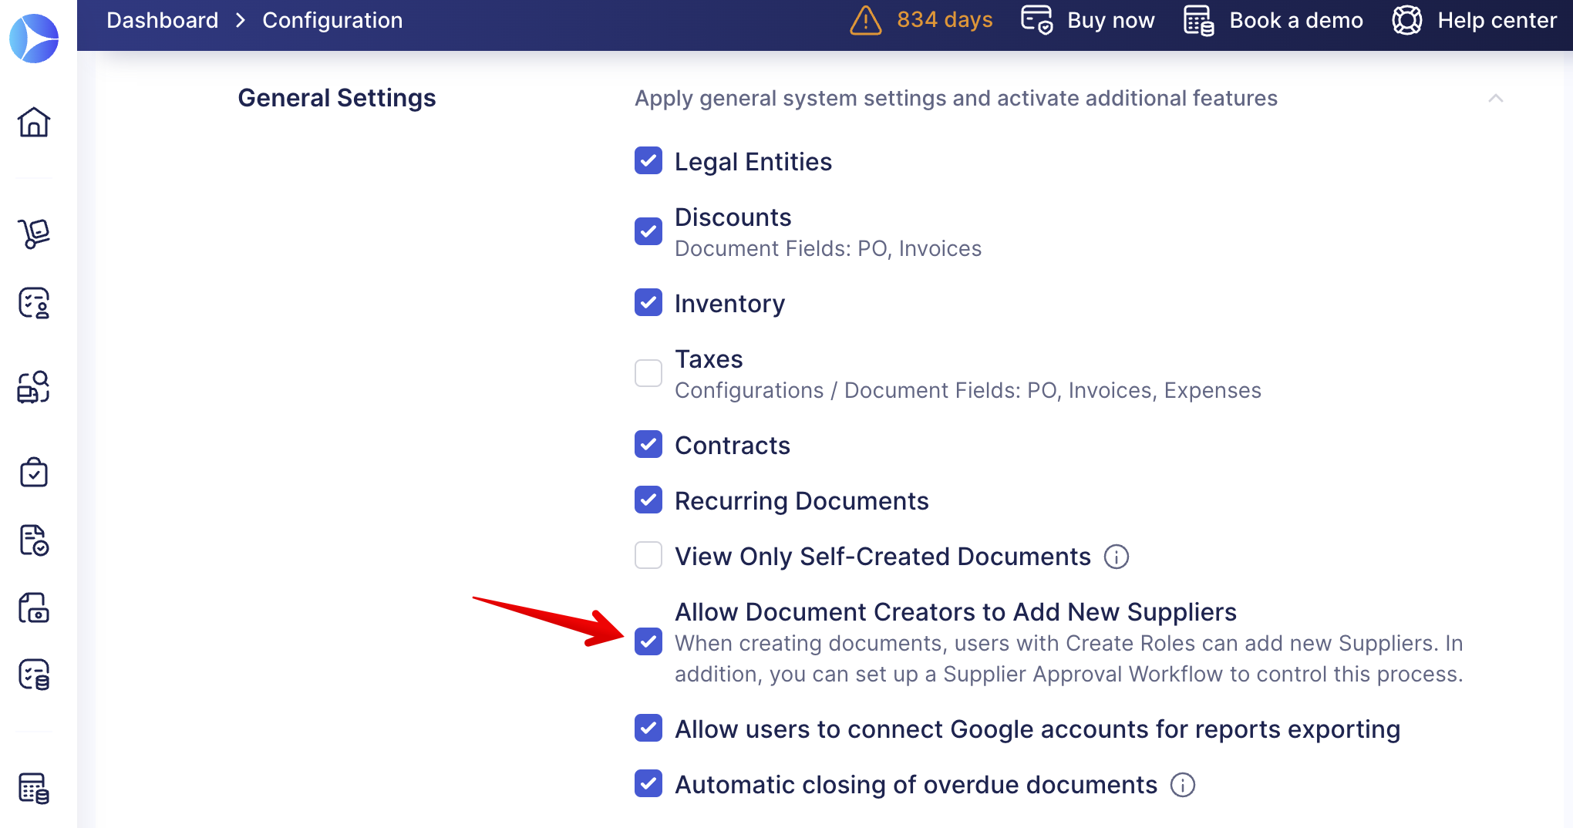This screenshot has width=1573, height=828.
Task: Open the document-with-checkmark icon in sidebar
Action: point(34,540)
